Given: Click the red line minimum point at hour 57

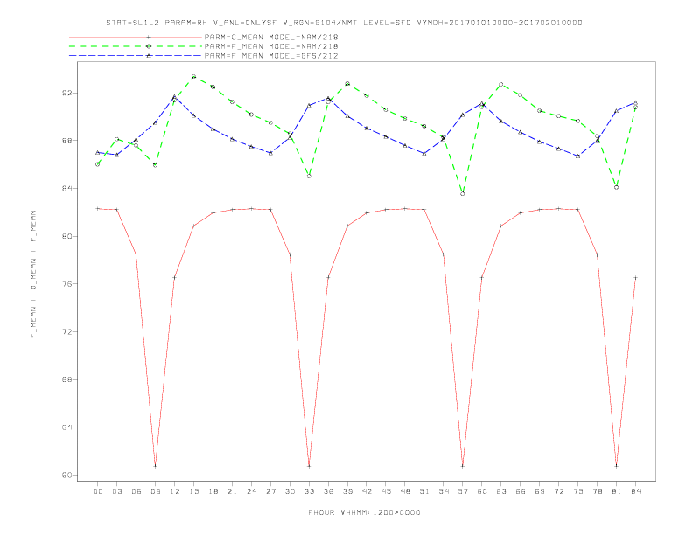Looking at the screenshot, I should (x=463, y=466).
